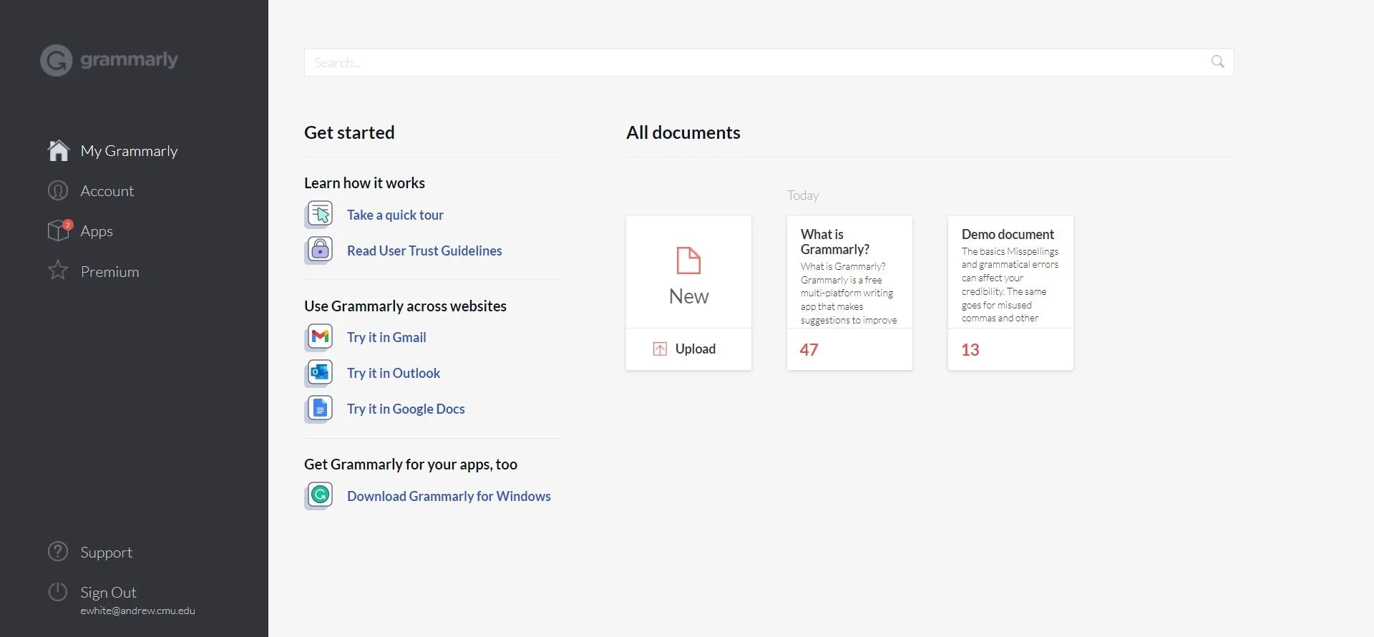This screenshot has height=637, width=1374.
Task: Click the Gmail envelope icon
Action: click(x=320, y=336)
